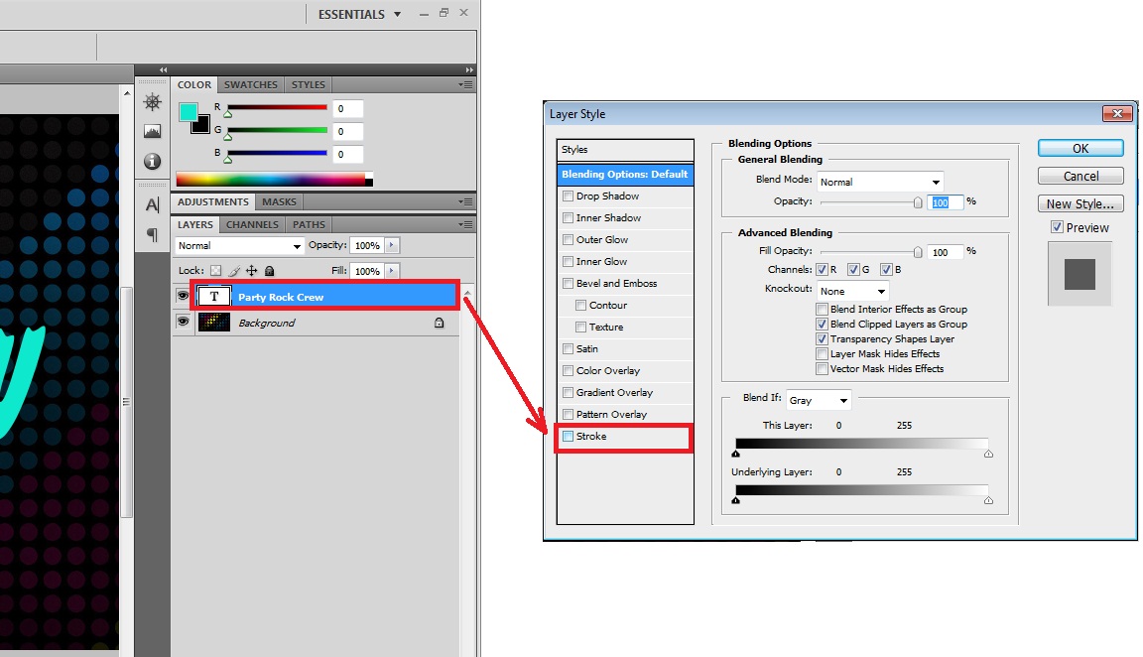Open the layer Fill slider arrow
This screenshot has height=657, width=1143.
[x=392, y=271]
